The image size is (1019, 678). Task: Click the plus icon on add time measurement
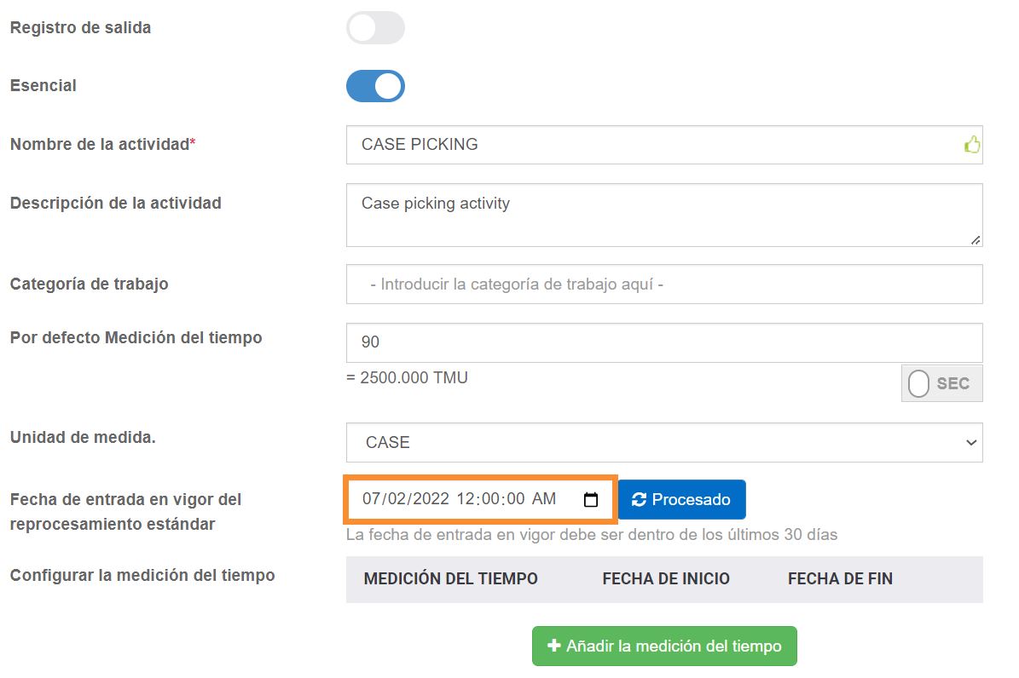[553, 646]
